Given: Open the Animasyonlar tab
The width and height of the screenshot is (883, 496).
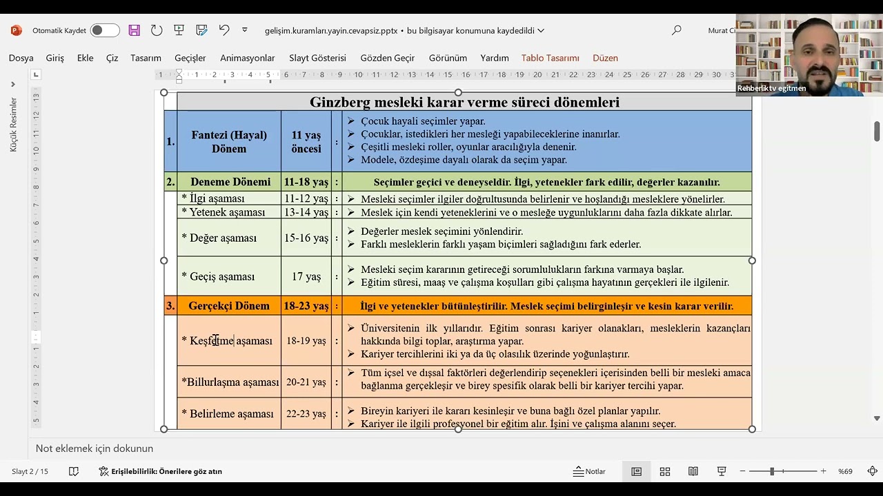Looking at the screenshot, I should click(x=248, y=58).
